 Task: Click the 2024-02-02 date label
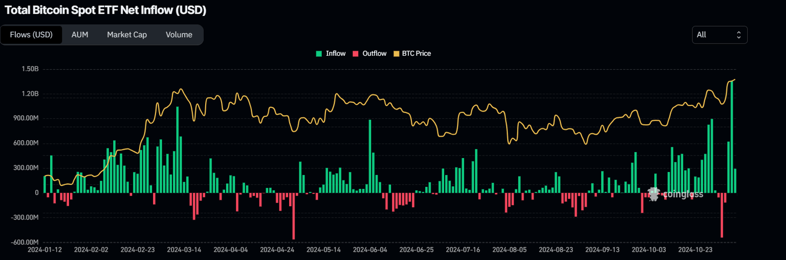point(91,250)
